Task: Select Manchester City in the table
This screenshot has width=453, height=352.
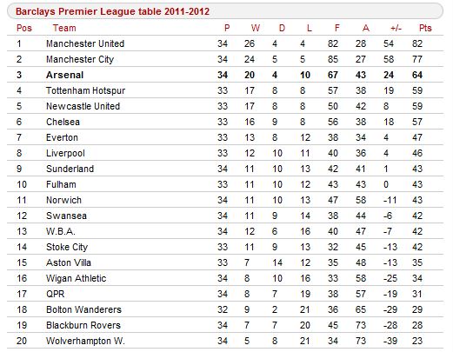Action: click(x=80, y=59)
